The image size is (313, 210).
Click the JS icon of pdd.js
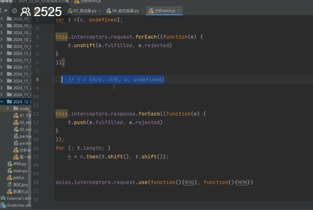9,177
